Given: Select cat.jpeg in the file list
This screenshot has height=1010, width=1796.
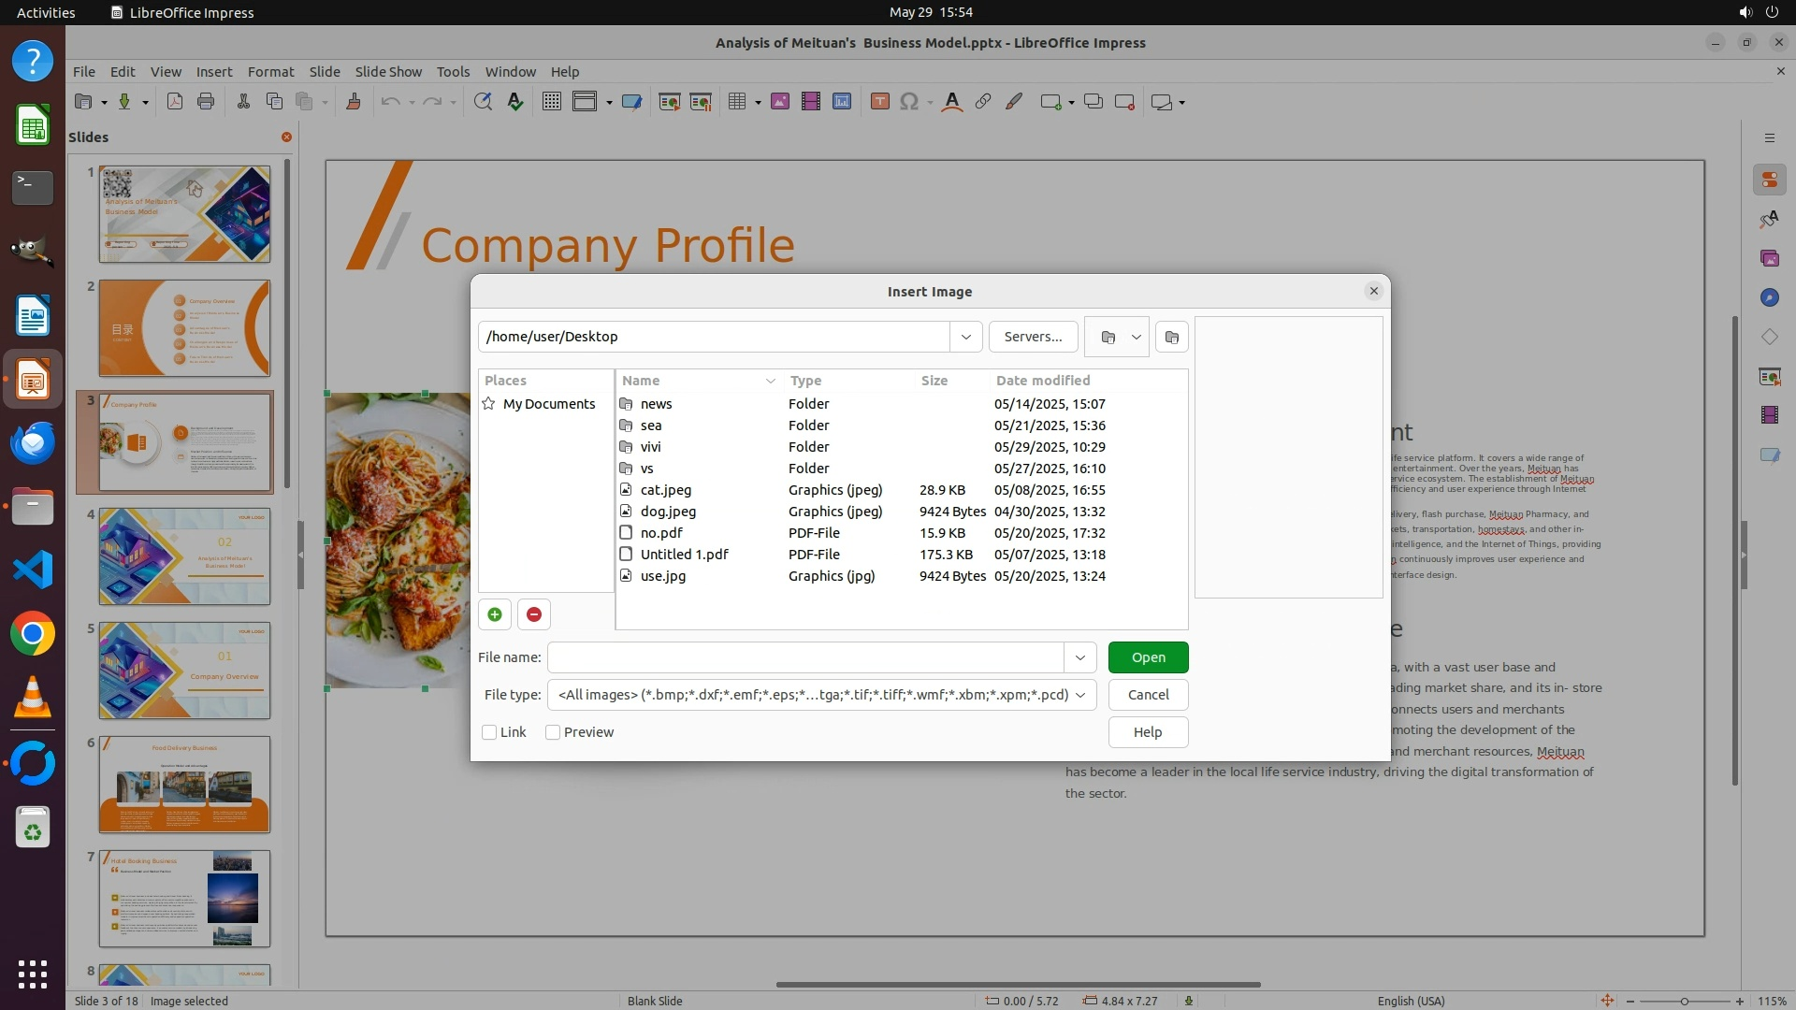Looking at the screenshot, I should coord(665,490).
